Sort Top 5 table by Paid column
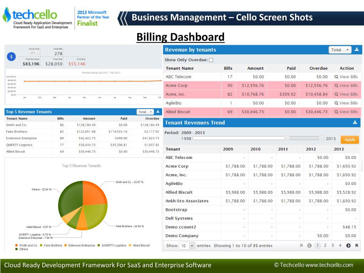364x273 pixels. click(124, 118)
